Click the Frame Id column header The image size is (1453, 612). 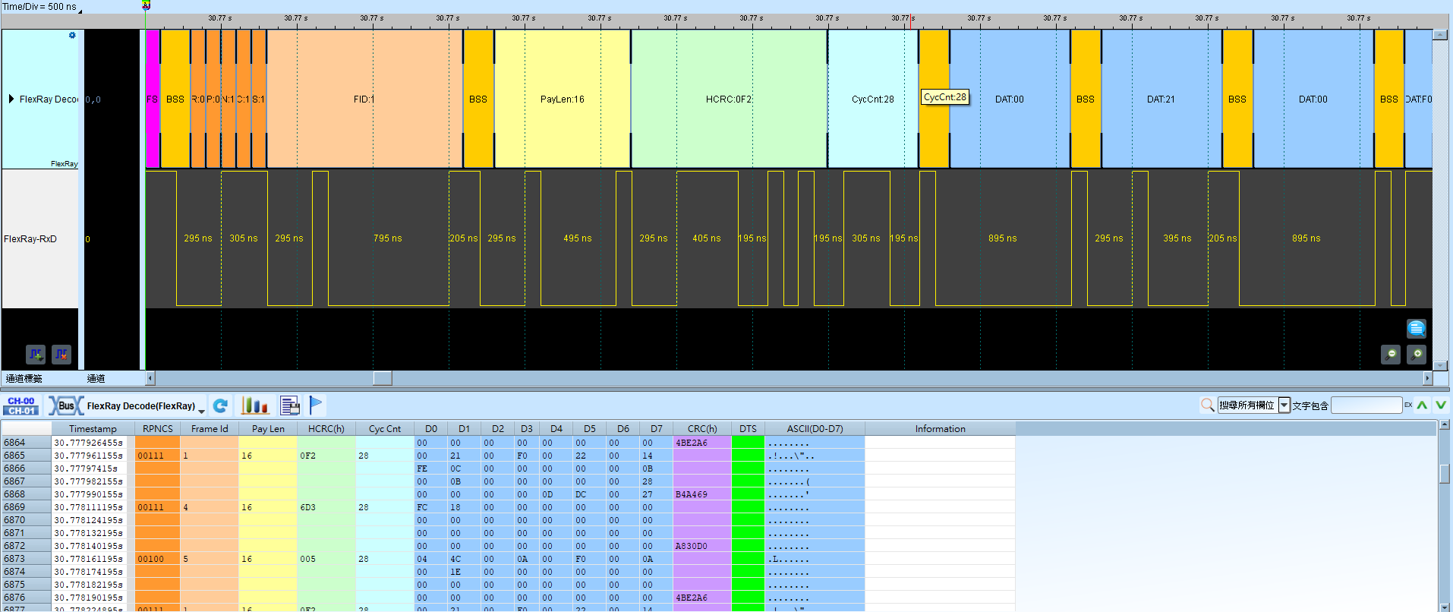click(210, 429)
